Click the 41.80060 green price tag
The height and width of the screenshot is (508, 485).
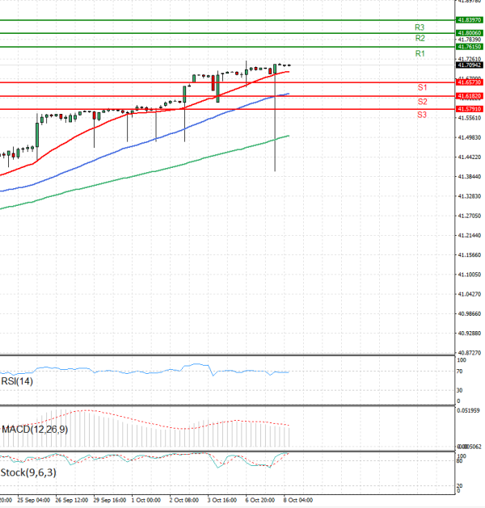tap(469, 33)
